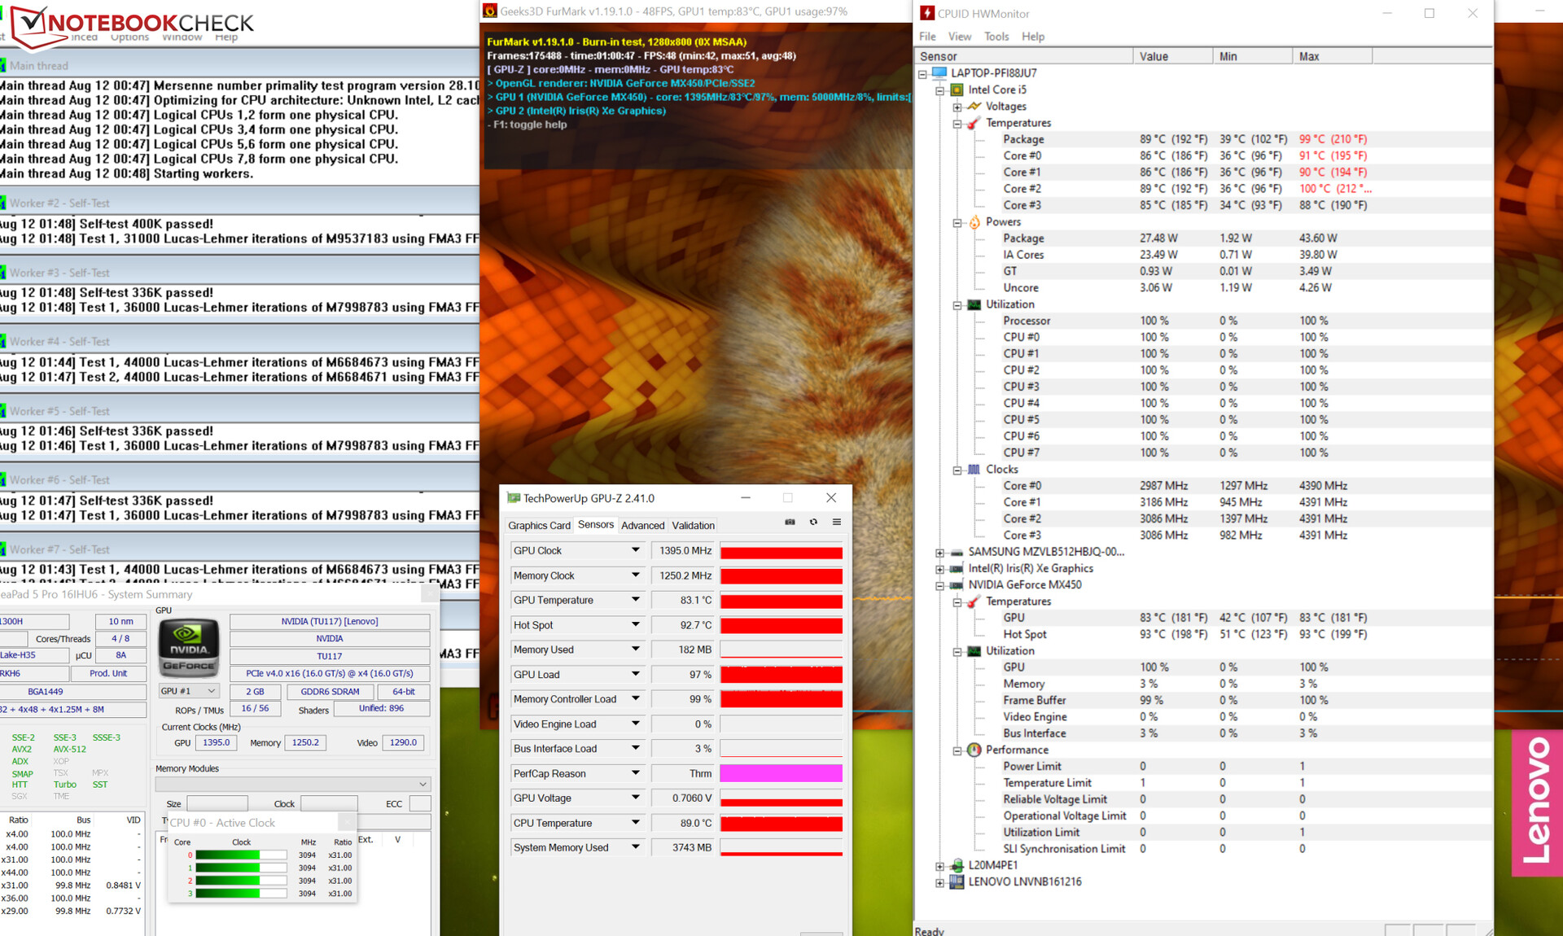Click the Powers flame icon in HWMonitor
This screenshot has width=1563, height=936.
click(974, 222)
